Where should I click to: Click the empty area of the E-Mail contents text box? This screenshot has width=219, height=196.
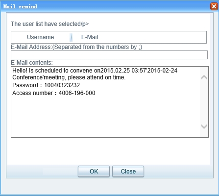[105, 116]
